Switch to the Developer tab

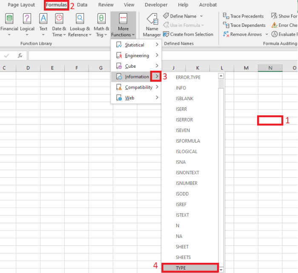point(156,5)
